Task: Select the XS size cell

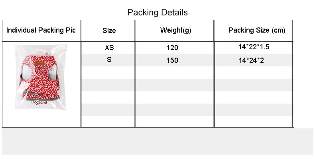Action: tap(109, 48)
